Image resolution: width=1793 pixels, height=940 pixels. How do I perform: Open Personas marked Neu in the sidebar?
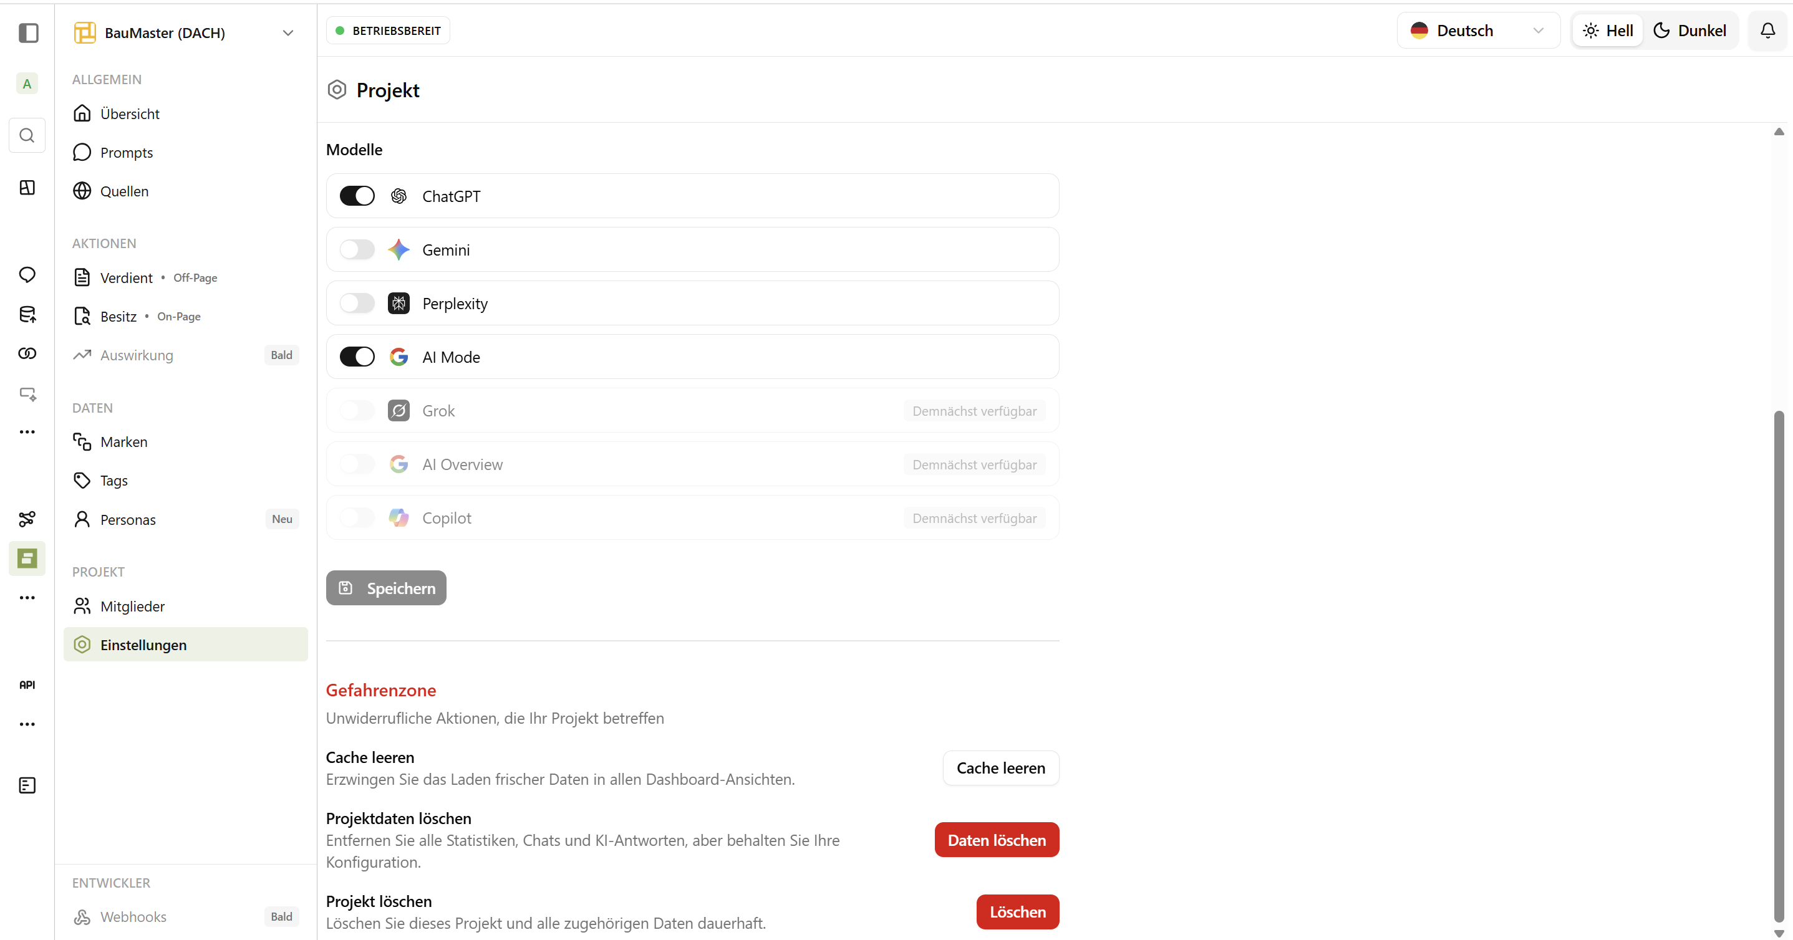click(x=128, y=519)
